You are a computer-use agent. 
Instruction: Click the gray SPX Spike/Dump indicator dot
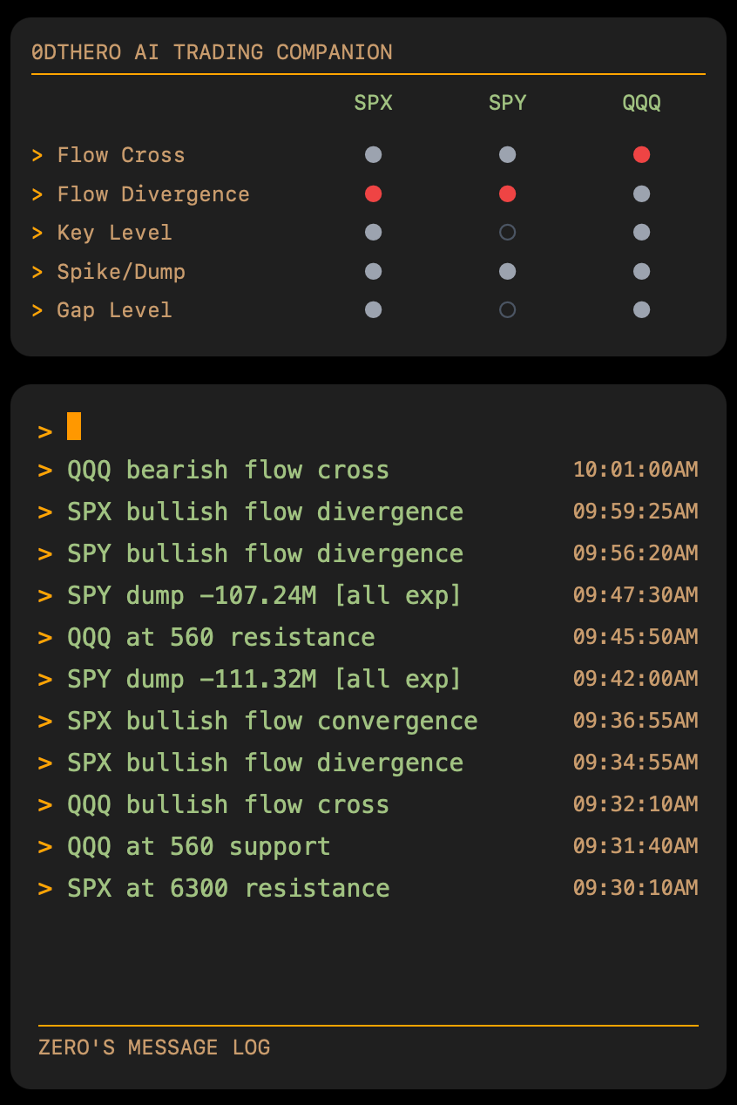pyautogui.click(x=373, y=271)
